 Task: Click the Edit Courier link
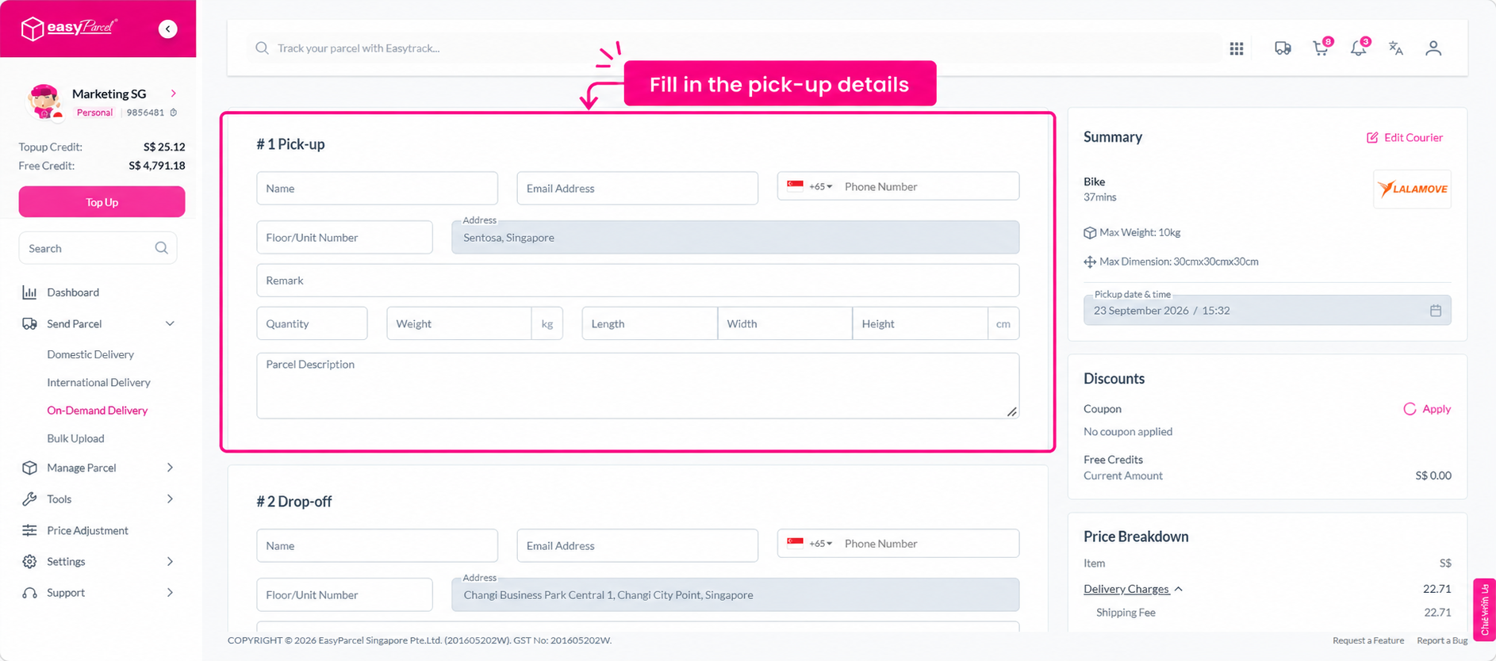[x=1404, y=137]
